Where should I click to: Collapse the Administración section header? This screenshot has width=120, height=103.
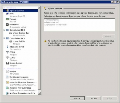[4, 69]
